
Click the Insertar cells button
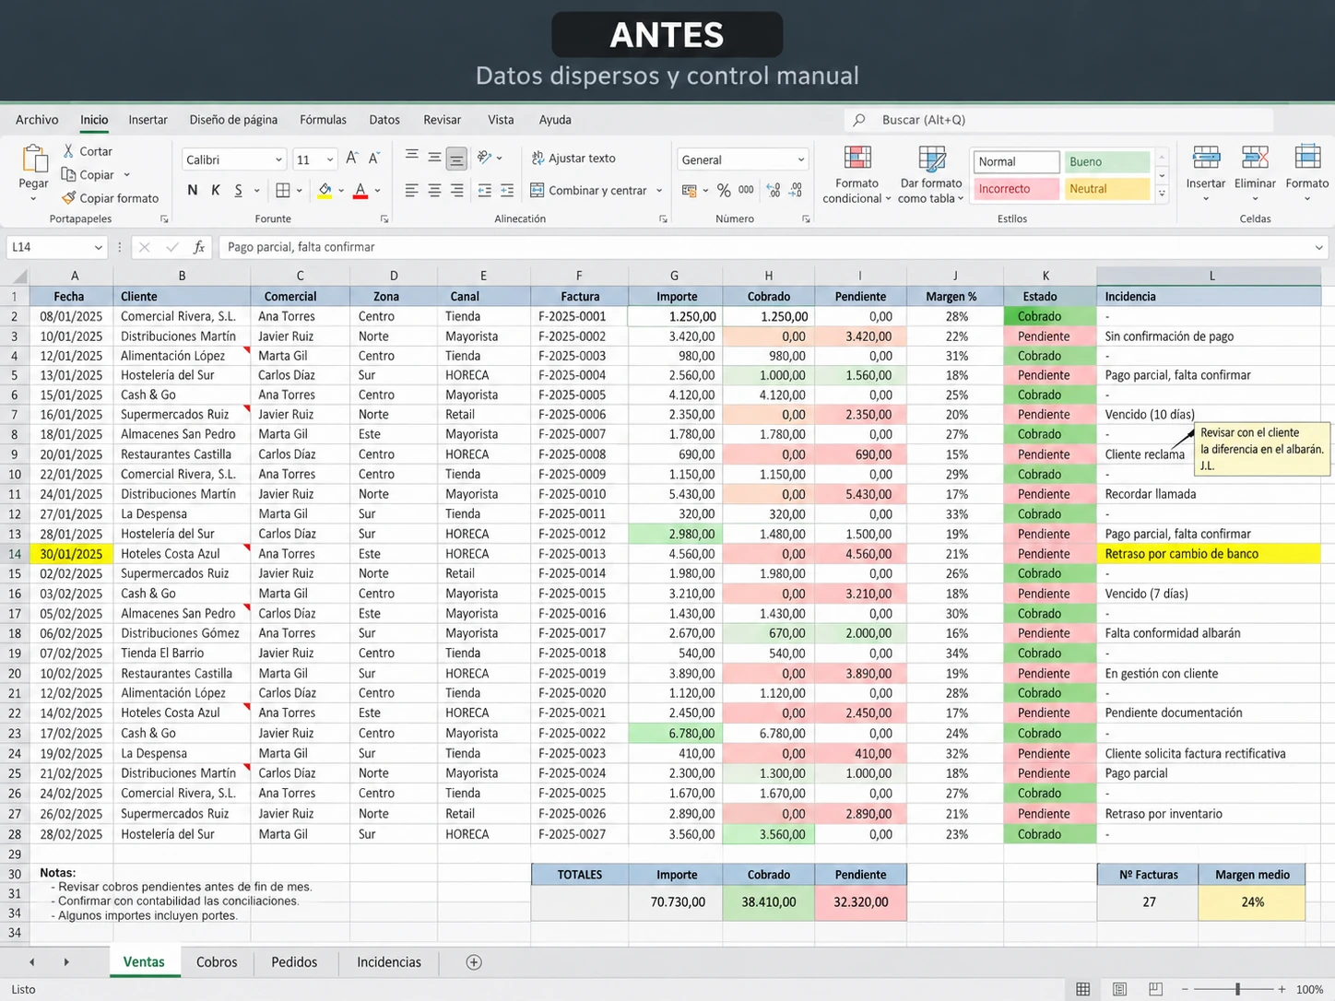click(1205, 173)
